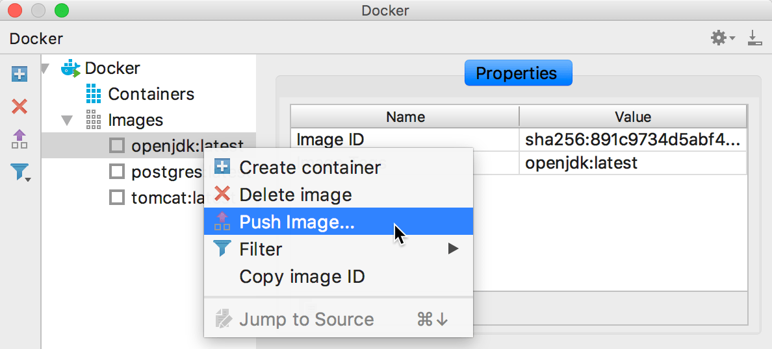Screen dimensions: 772x349
Task: Click the blue plus icon in left toolbar
Action: 19,74
